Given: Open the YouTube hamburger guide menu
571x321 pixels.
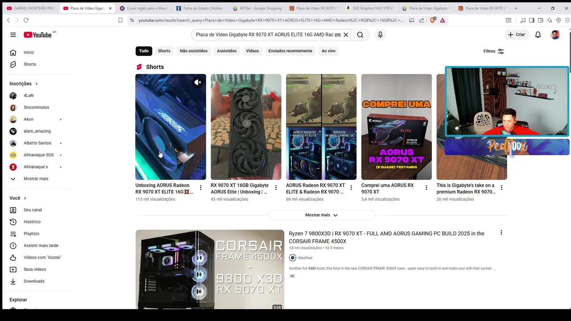Looking at the screenshot, I should coord(13,35).
